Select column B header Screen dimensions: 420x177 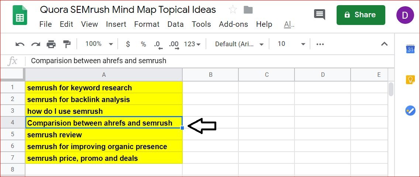tap(210, 75)
